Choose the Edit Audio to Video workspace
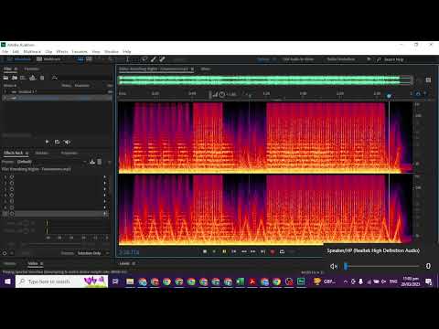 pos(298,59)
